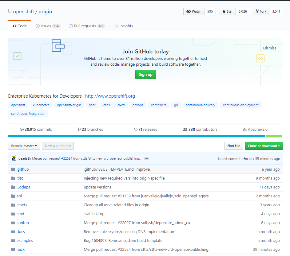This screenshot has height=256, width=290.
Task: Open the Godeps folder
Action: 23,187
